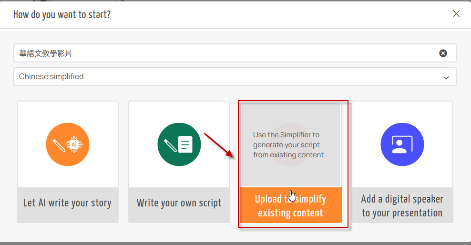The height and width of the screenshot is (245, 471).
Task: Click the dialog heading 'How do you want to start?'
Action: pos(62,14)
